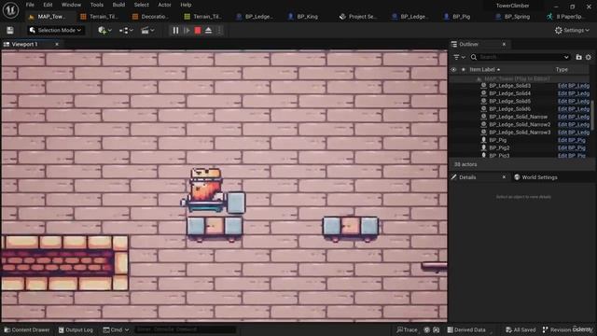Click Edit BP_Ledg link for BP_Ledge_Solid_Narrow3
Viewport: 597px width, 336px height.
574,133
